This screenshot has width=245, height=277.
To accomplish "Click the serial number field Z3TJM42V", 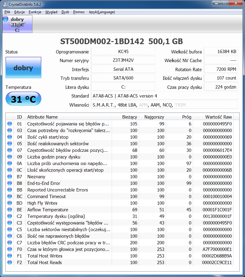I will coord(123,60).
